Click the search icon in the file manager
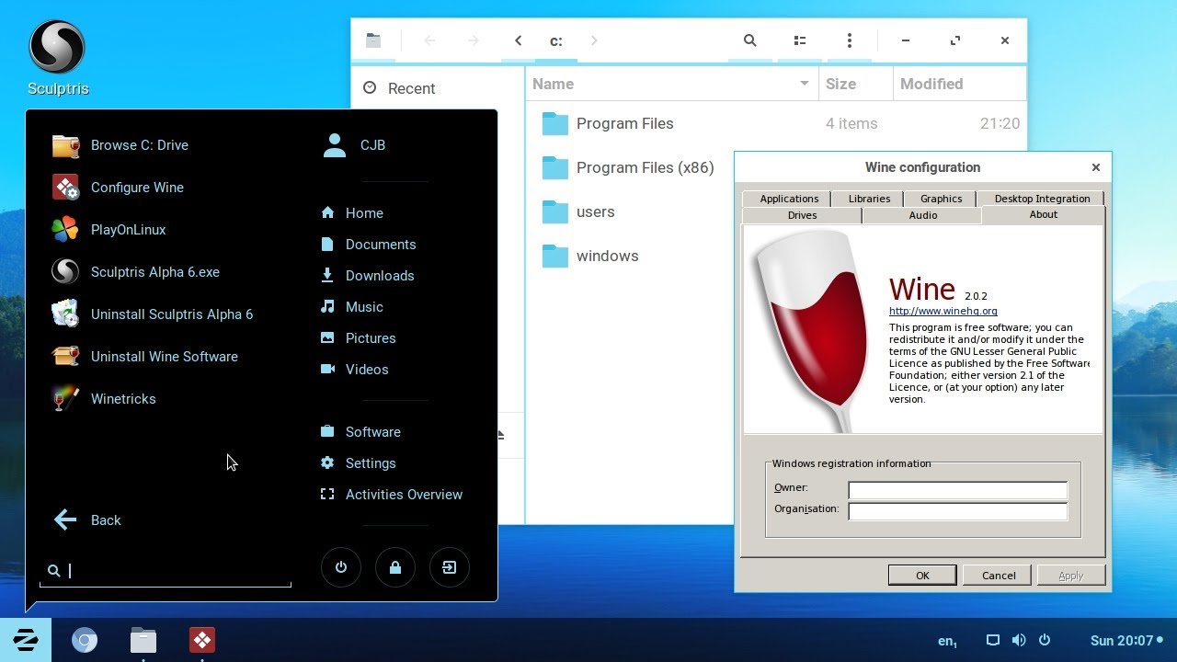The height and width of the screenshot is (662, 1177). click(749, 40)
